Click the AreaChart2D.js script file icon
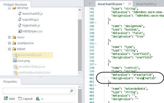The width and height of the screenshot is (164, 103). pos(20,14)
